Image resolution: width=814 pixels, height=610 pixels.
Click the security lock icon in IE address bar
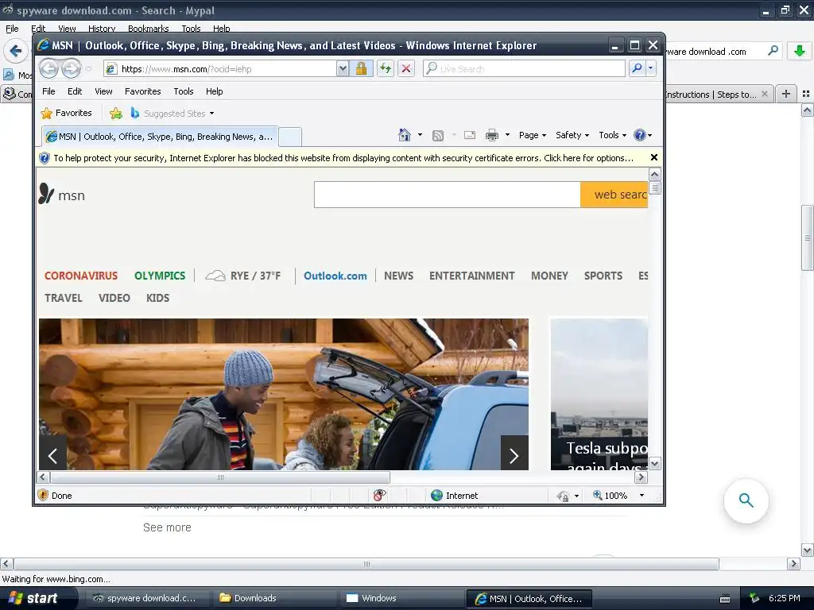(x=362, y=68)
